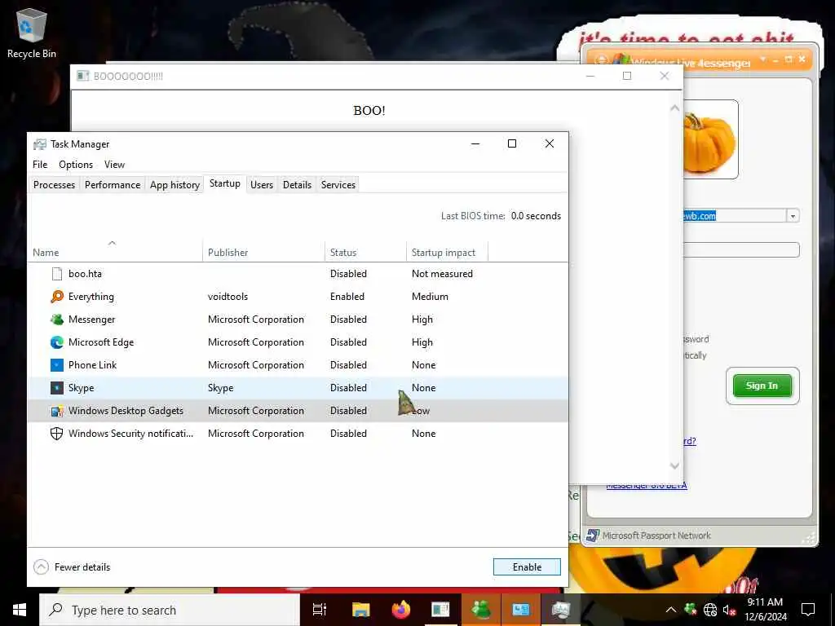Switch to the Performance tab
This screenshot has width=835, height=626.
(113, 185)
